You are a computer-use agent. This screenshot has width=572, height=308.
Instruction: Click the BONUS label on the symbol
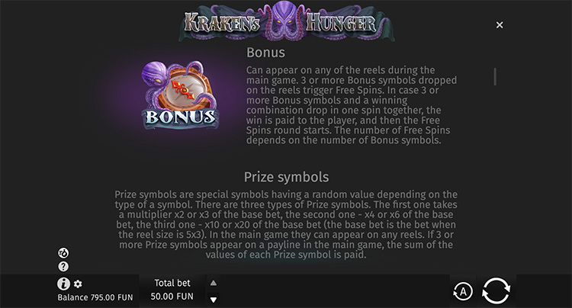178,118
